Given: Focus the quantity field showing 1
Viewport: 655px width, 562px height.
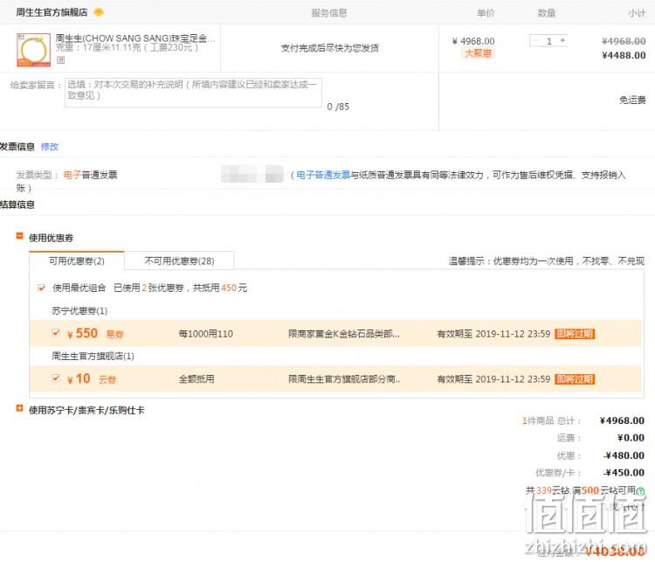Looking at the screenshot, I should (x=549, y=41).
